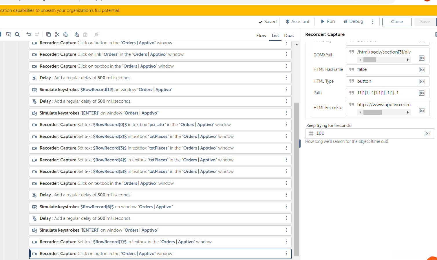Viewport: 437px width, 260px height.
Task: Open the Assistant panel
Action: pos(297,22)
